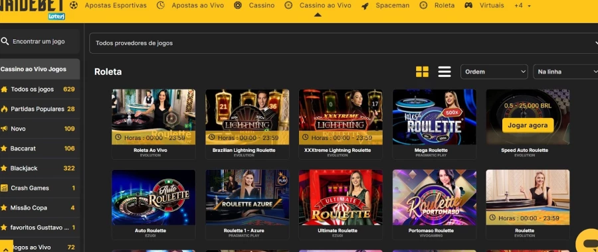598x252 pixels.
Task: Click the star icon next to favoritos Gusttavo
Action: click(4, 227)
